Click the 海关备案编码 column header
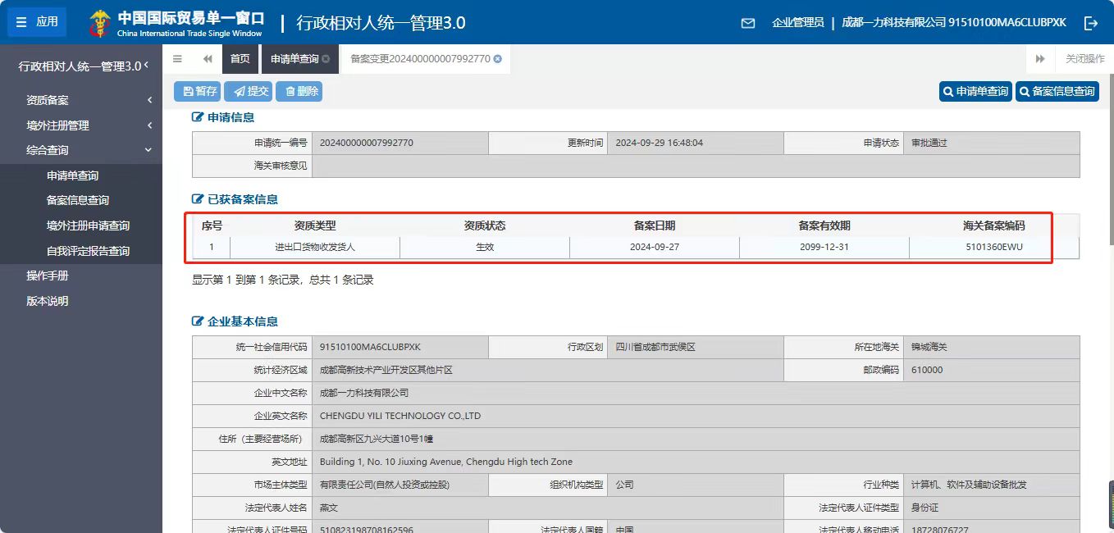Viewport: 1114px width, 533px height. click(x=994, y=225)
